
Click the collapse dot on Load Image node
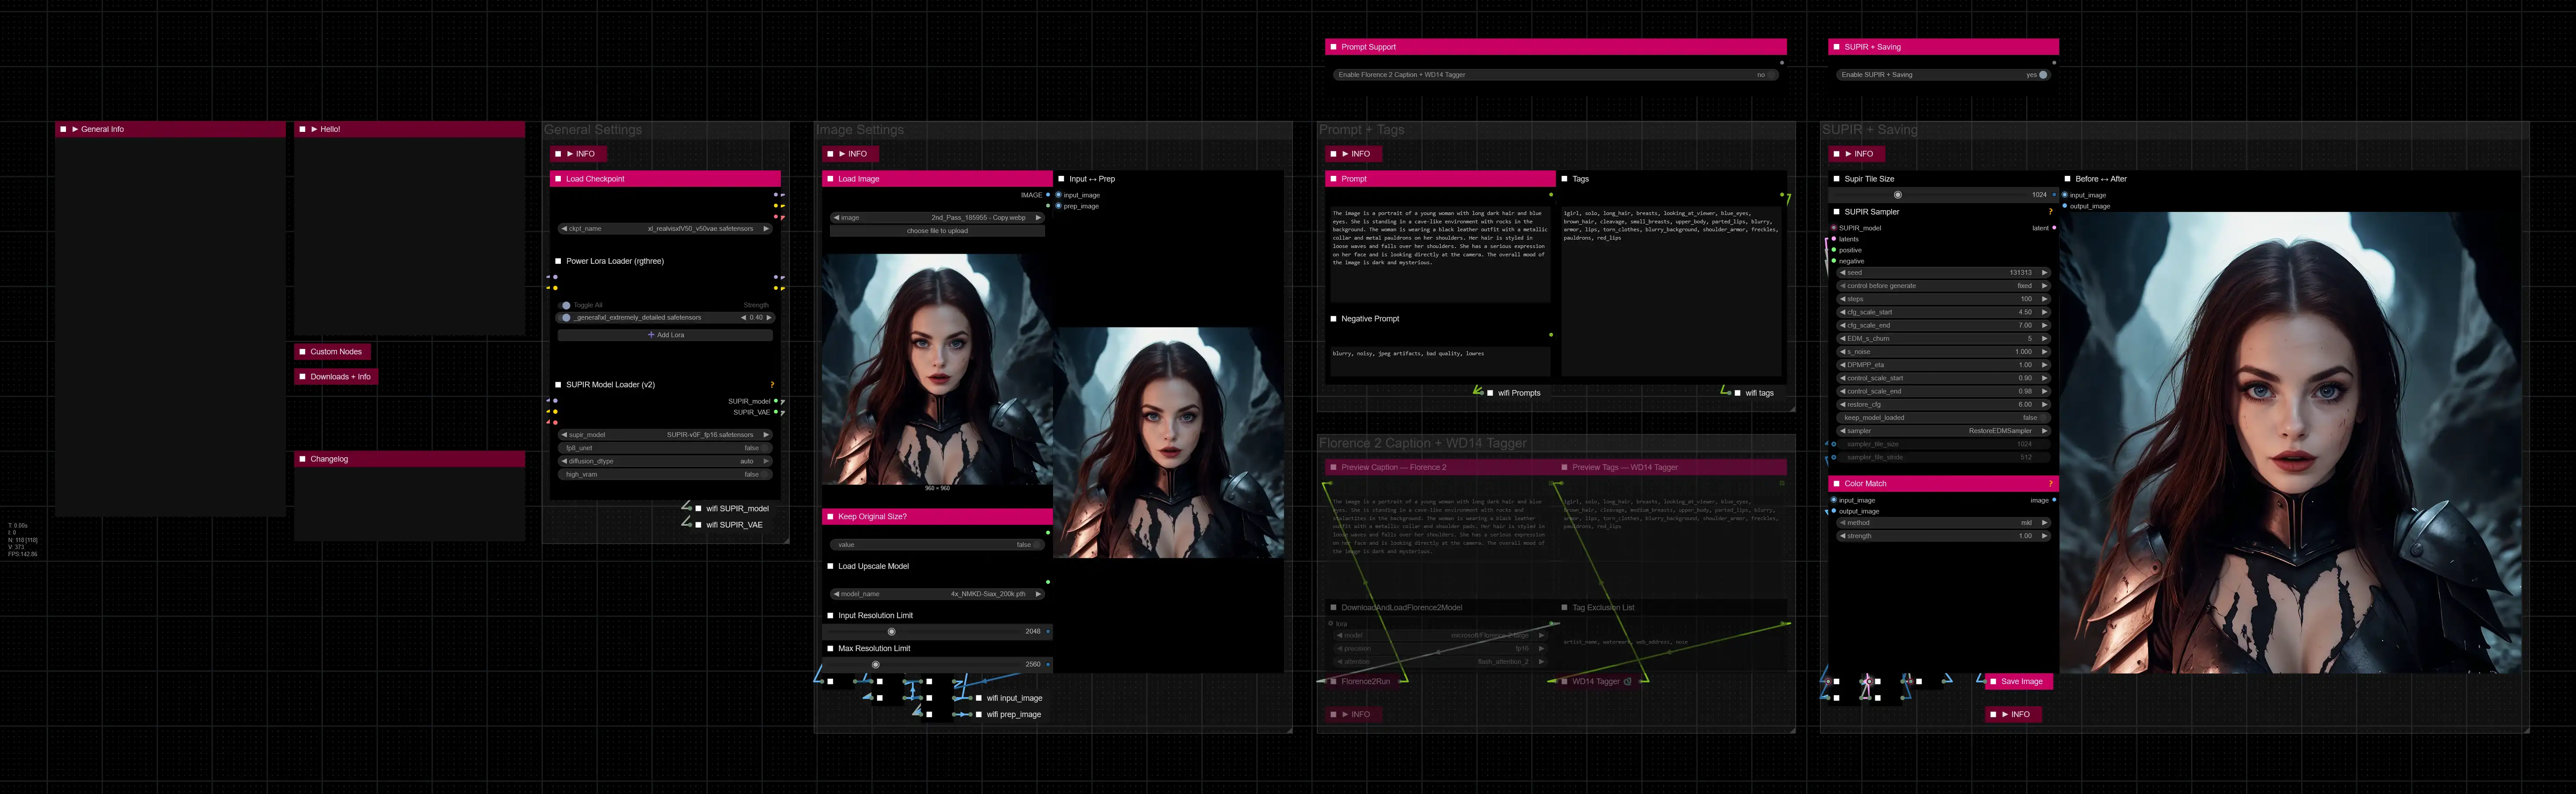pyautogui.click(x=830, y=179)
